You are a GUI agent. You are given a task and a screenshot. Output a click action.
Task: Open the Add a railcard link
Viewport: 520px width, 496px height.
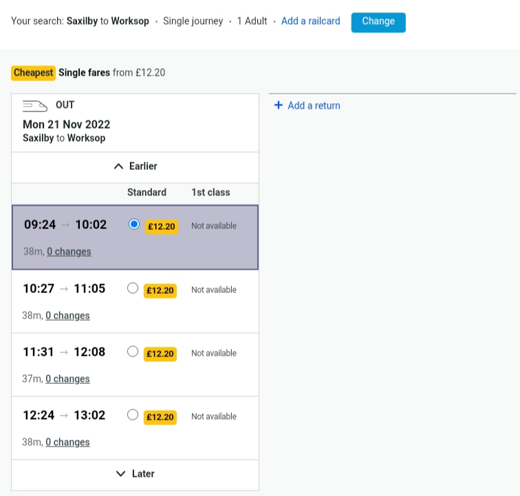click(x=311, y=21)
